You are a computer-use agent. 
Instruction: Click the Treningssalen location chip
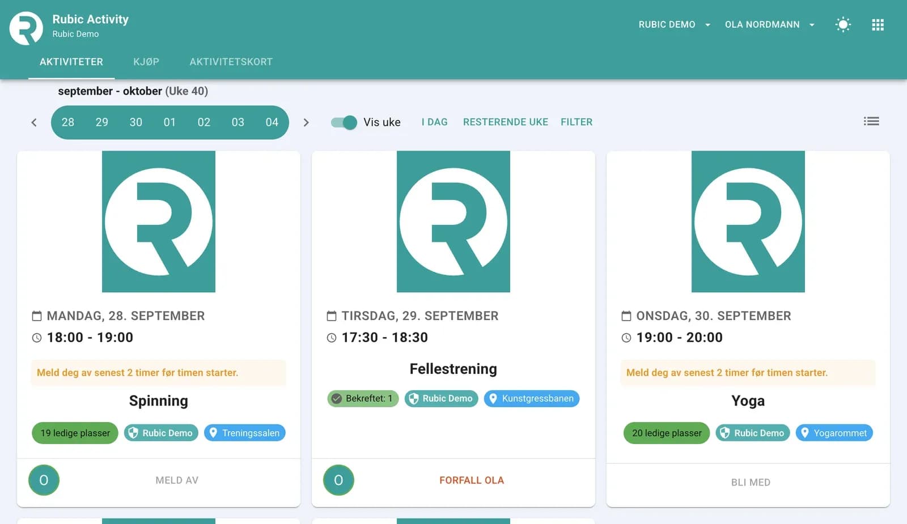click(245, 433)
